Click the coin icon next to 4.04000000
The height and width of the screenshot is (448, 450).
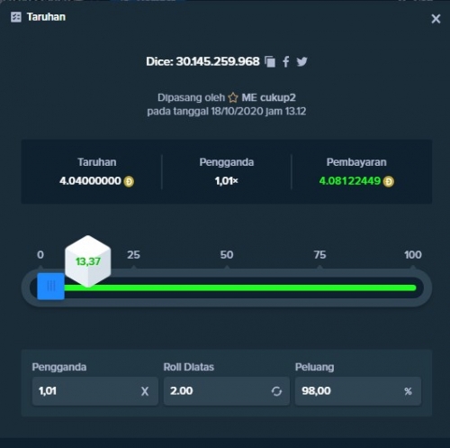click(129, 181)
